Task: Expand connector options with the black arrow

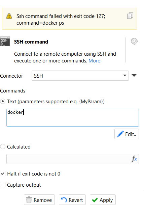Action: [134, 76]
